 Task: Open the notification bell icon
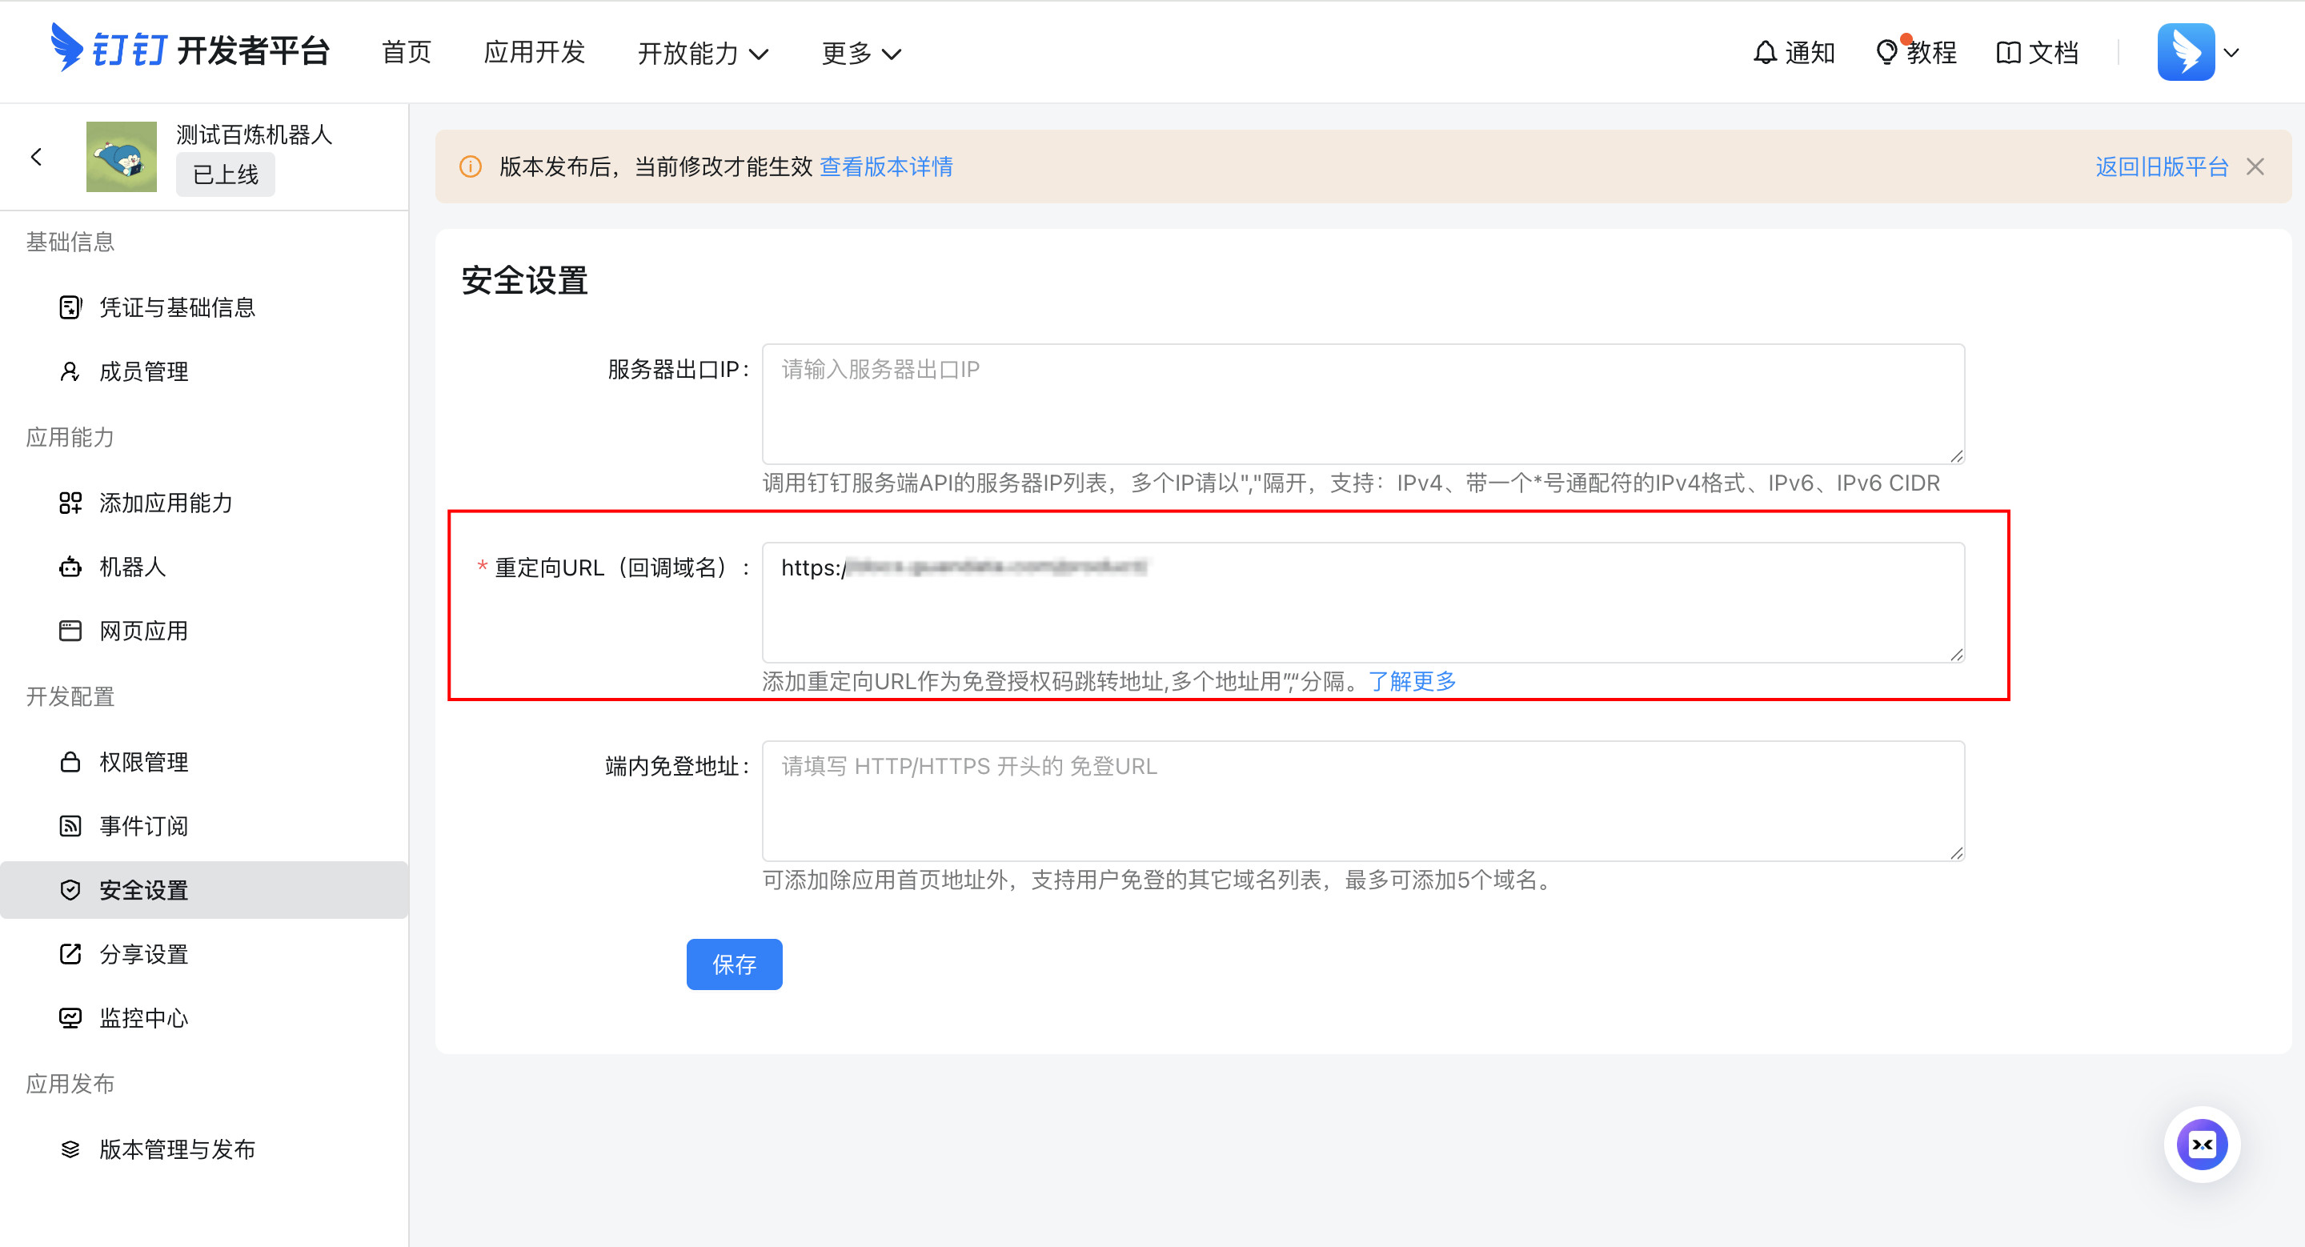tap(1764, 53)
